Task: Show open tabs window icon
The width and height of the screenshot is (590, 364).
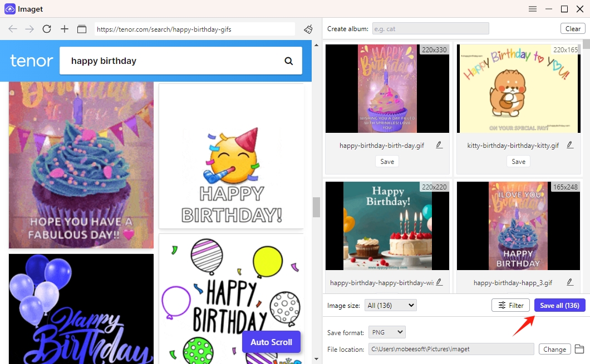Action: tap(82, 29)
